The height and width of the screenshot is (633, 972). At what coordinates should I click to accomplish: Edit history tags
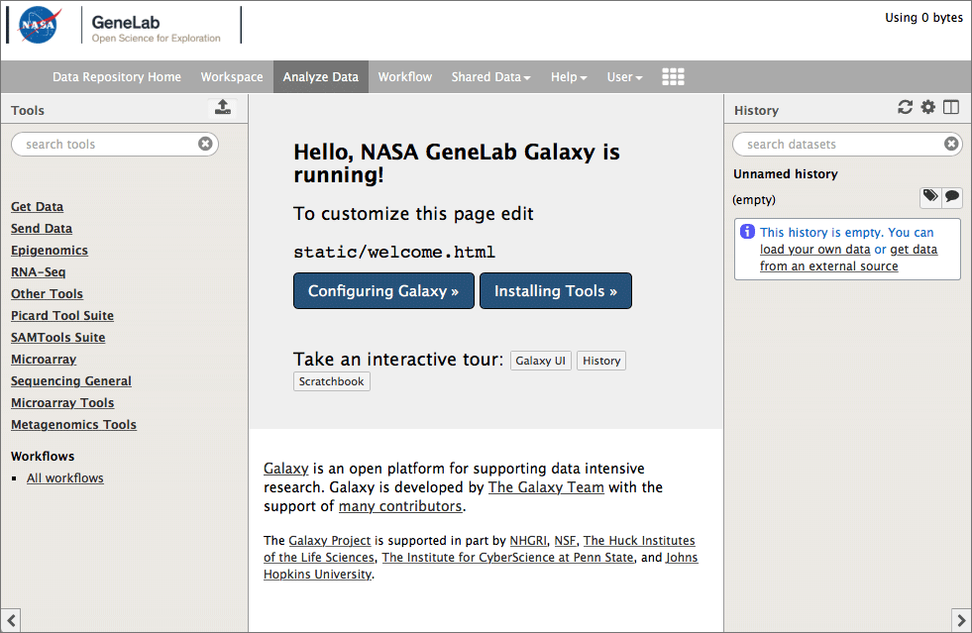930,197
